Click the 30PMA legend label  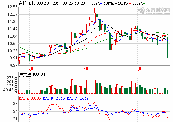click(x=138, y=3)
